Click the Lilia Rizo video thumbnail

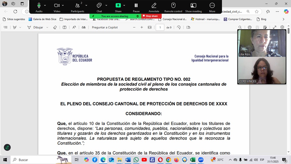[x=262, y=43]
